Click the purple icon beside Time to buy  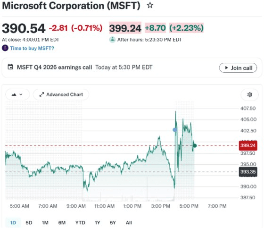5,48
